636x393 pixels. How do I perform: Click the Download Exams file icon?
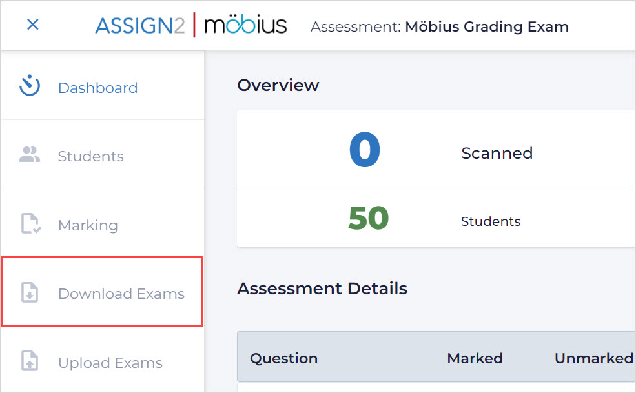point(30,294)
